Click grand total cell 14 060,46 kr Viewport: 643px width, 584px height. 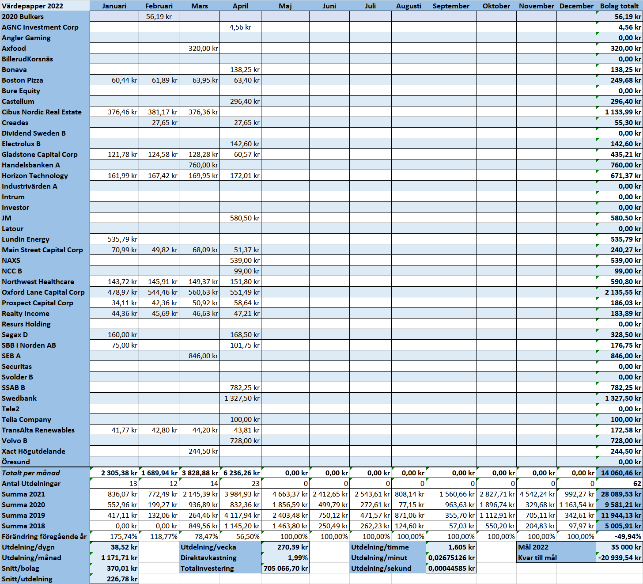(619, 473)
